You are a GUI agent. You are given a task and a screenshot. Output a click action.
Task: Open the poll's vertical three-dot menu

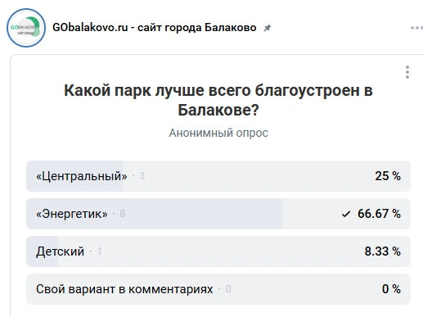pyautogui.click(x=407, y=72)
